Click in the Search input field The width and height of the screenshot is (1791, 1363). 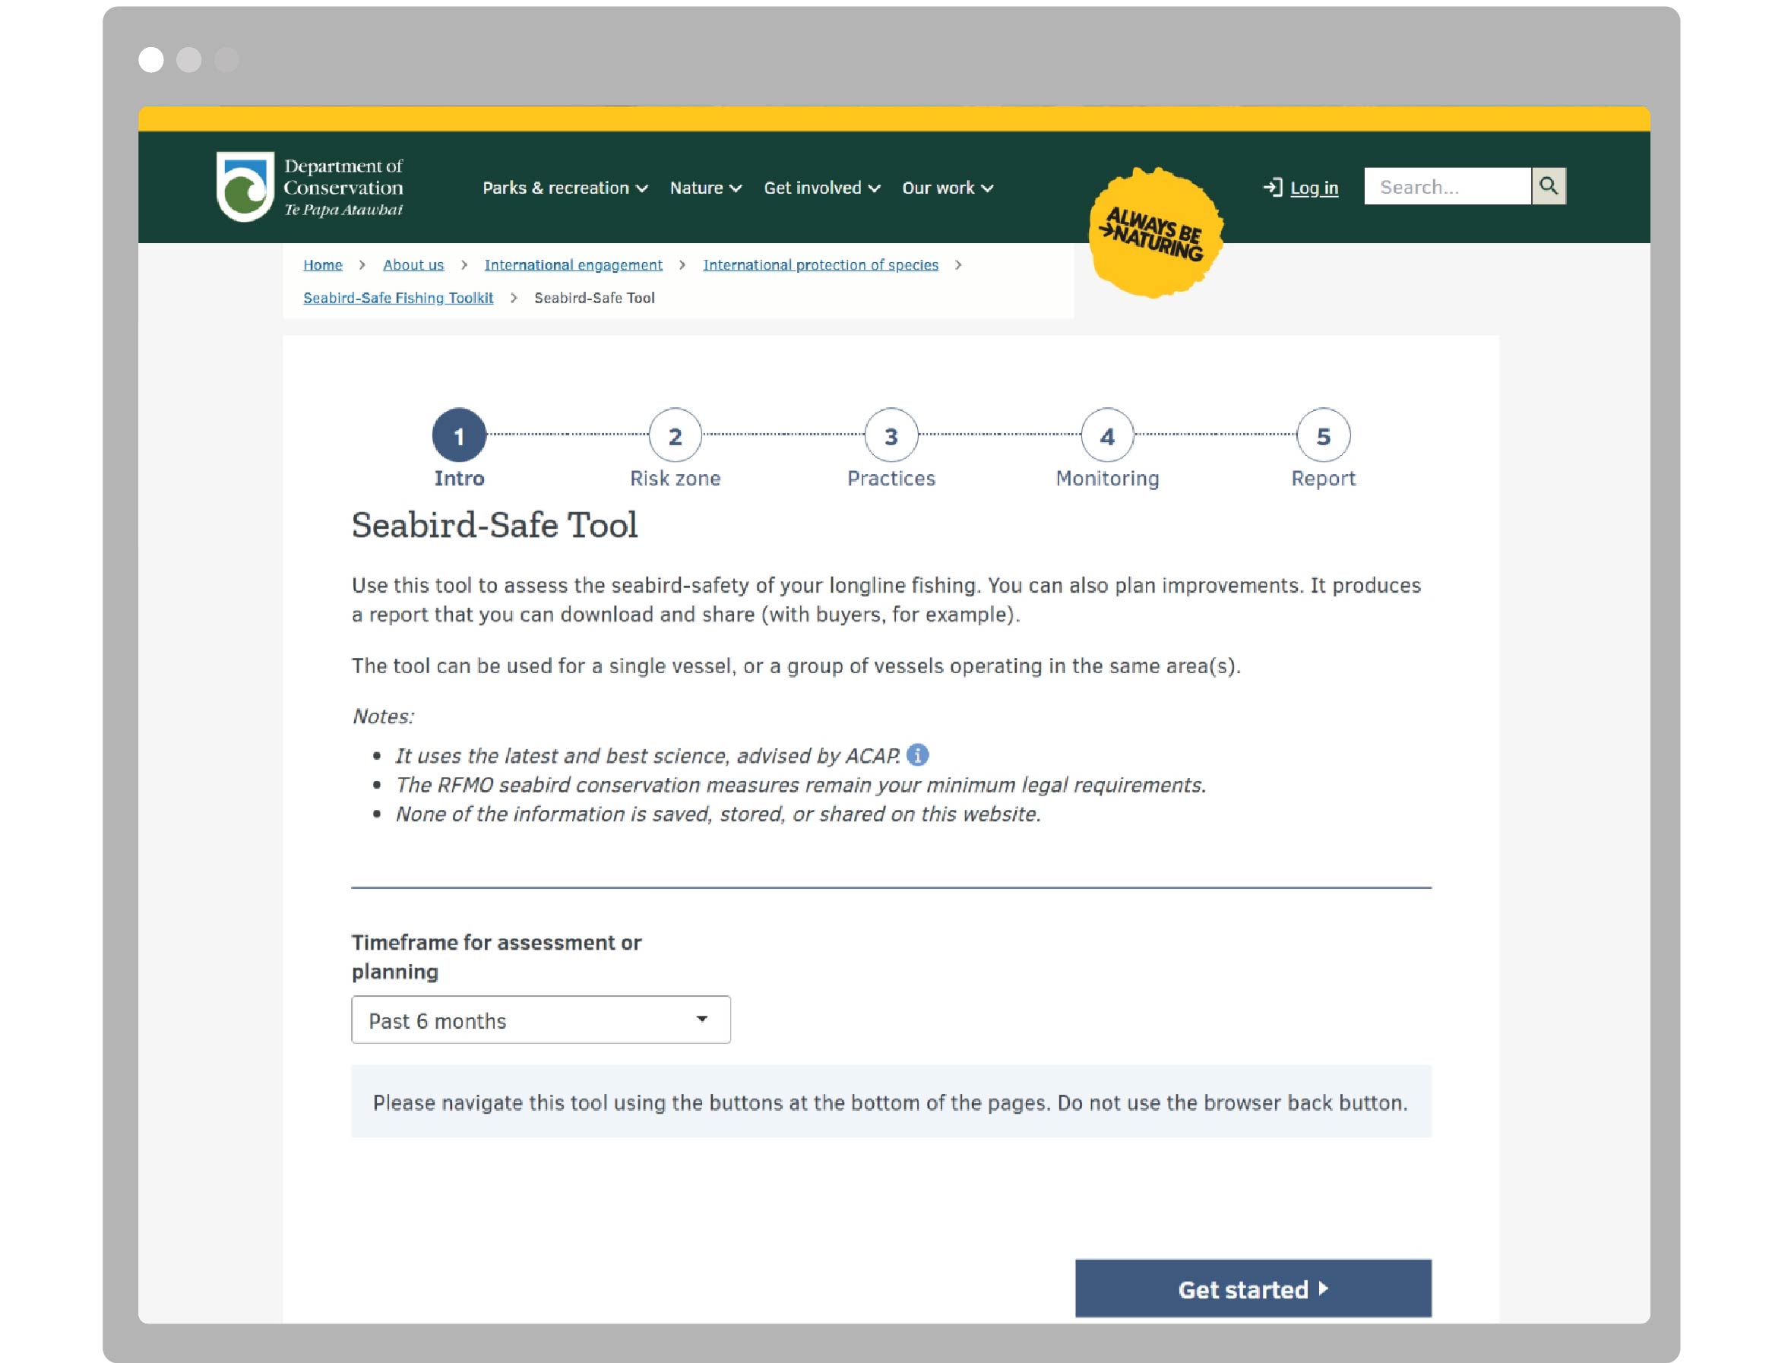tap(1446, 188)
